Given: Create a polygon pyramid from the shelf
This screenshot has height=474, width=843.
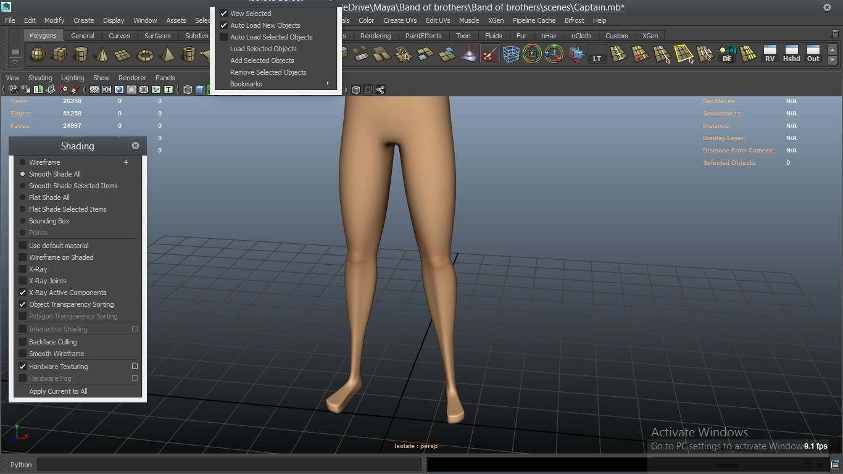Looking at the screenshot, I should [167, 54].
